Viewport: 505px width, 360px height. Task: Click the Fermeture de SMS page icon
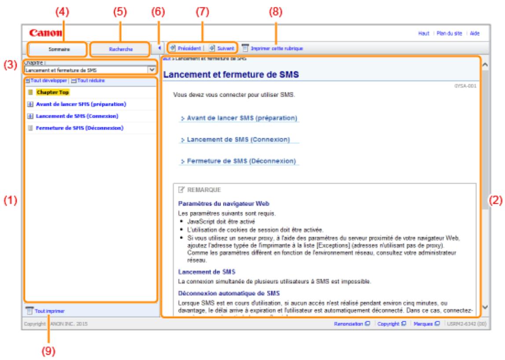(x=30, y=128)
